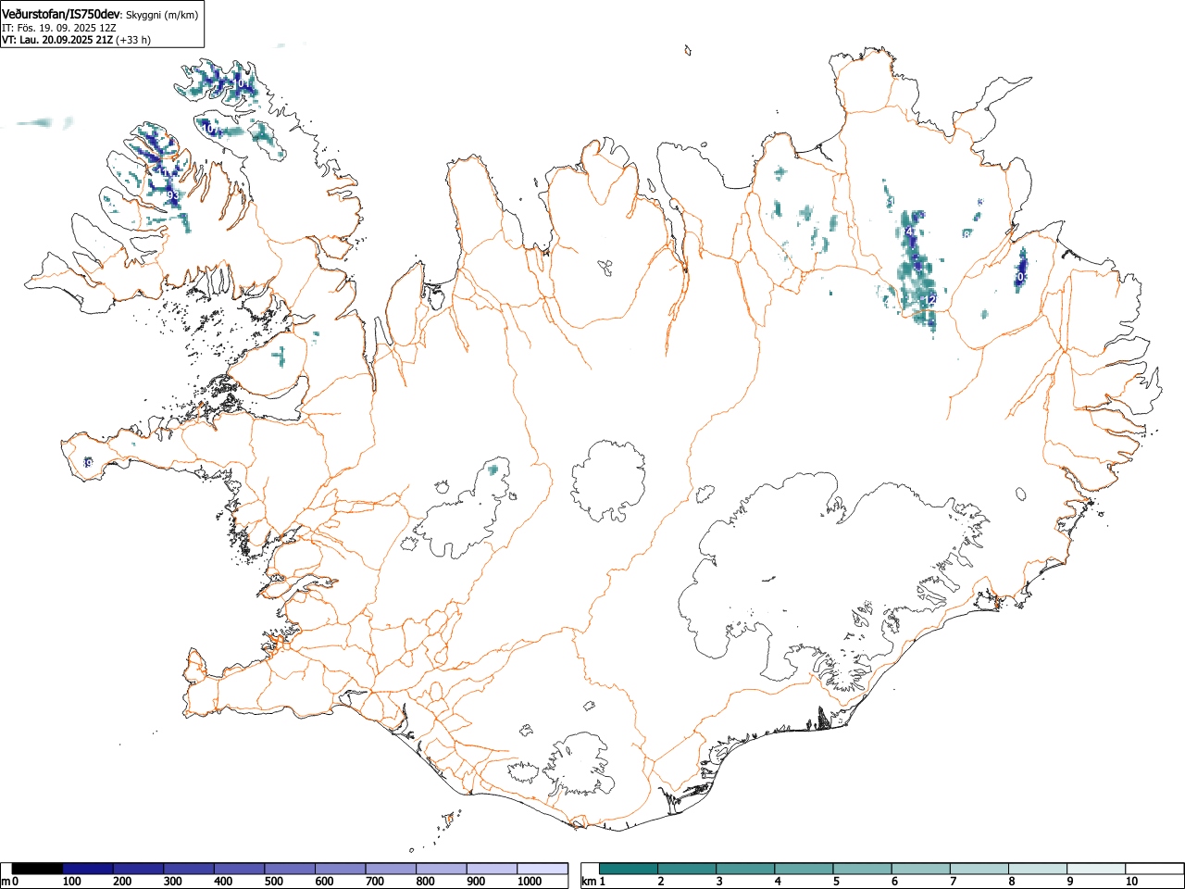Click the 6–7 km pale teal swatch
Image resolution: width=1185 pixels, height=889 pixels.
(921, 869)
